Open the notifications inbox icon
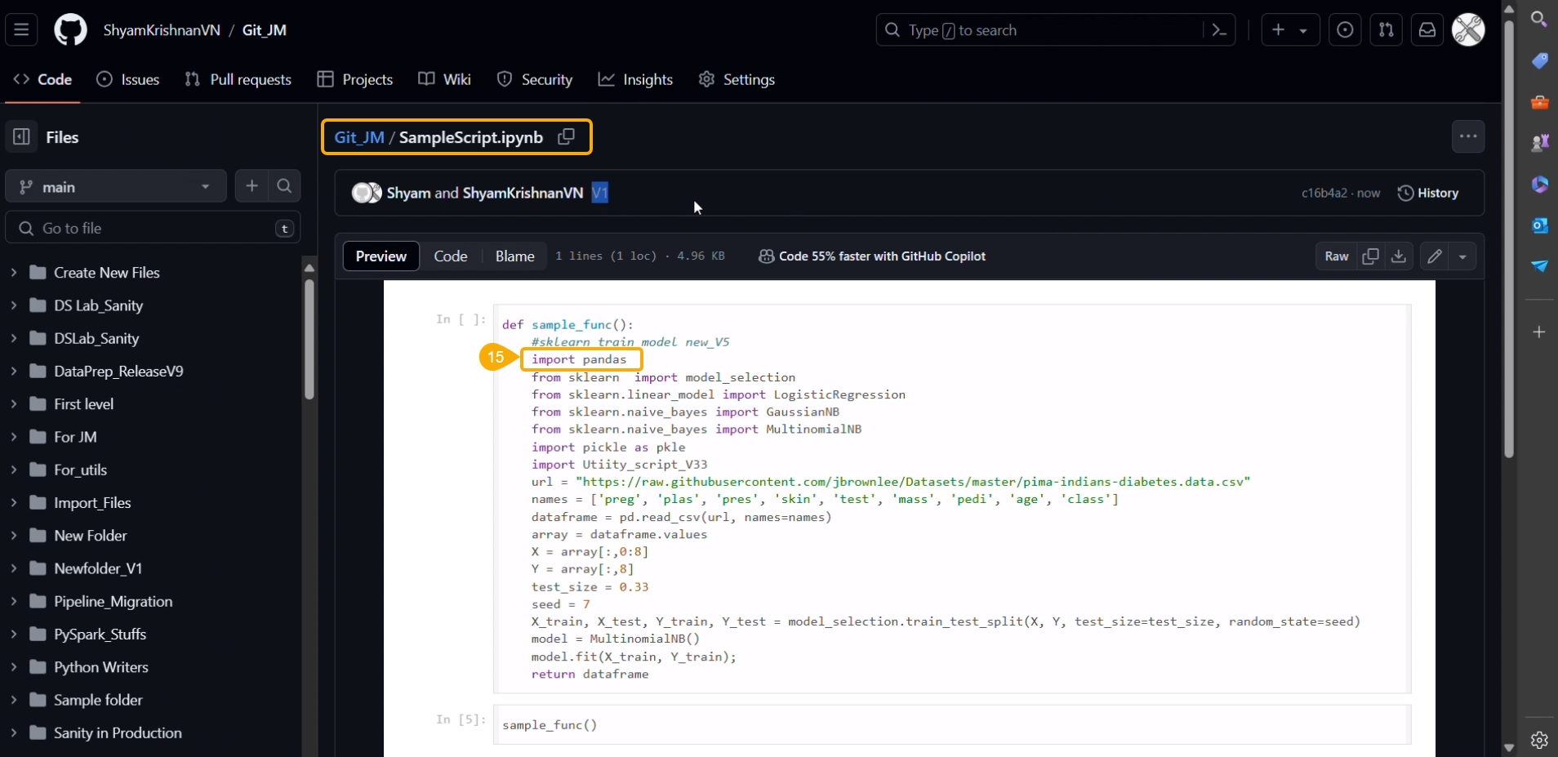The image size is (1558, 757). coord(1427,30)
